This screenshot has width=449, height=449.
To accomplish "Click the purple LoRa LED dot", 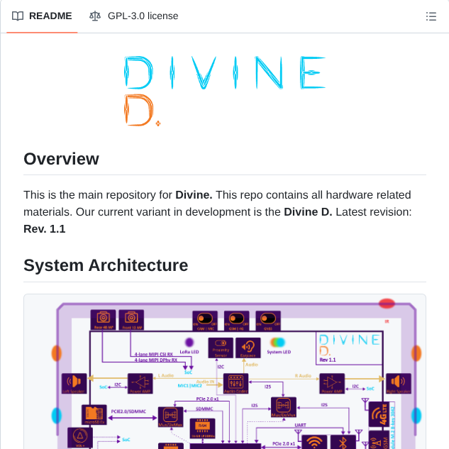I will [189, 342].
